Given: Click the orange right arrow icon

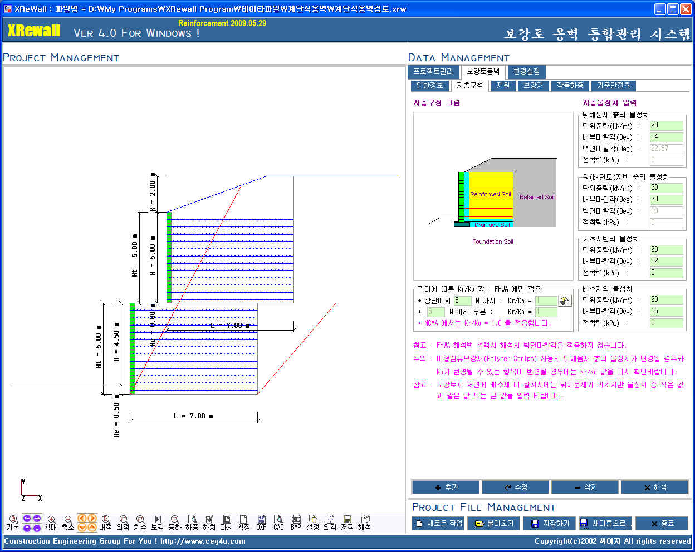Looking at the screenshot, I should point(92,519).
